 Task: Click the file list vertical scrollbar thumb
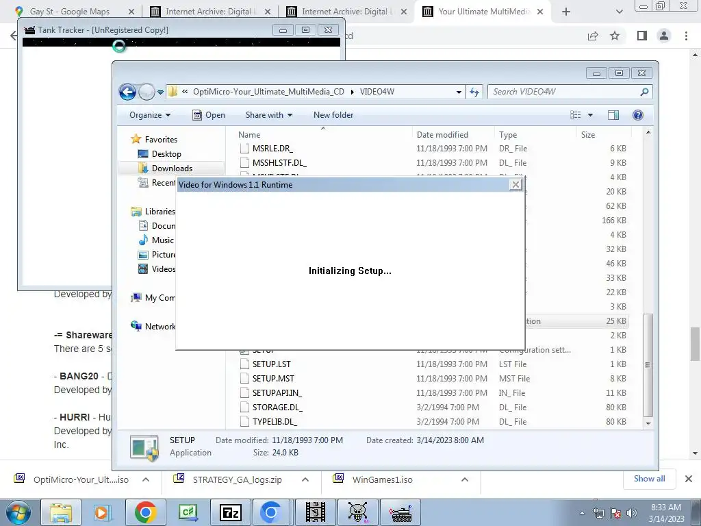pyautogui.click(x=648, y=364)
